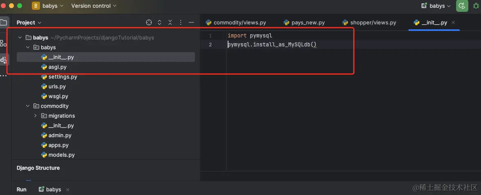
Task: Click the Django Structure panel header
Action: [x=38, y=168]
